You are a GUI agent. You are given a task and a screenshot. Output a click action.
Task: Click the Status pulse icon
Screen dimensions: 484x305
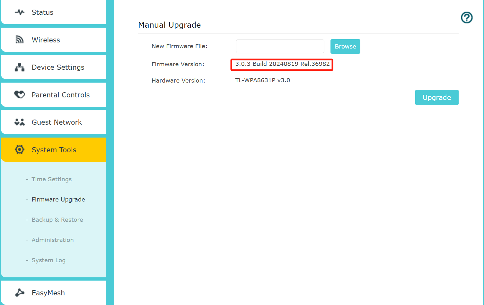coord(20,13)
